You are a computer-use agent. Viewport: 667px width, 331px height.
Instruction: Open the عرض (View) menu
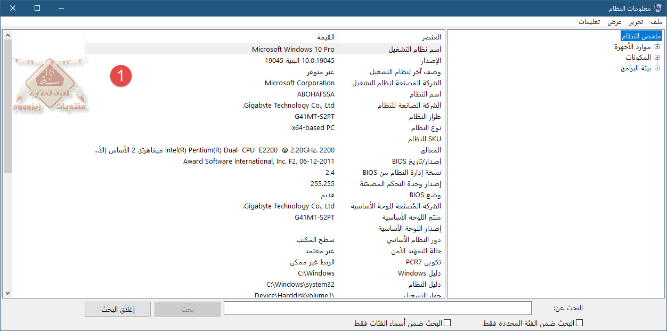pyautogui.click(x=615, y=22)
